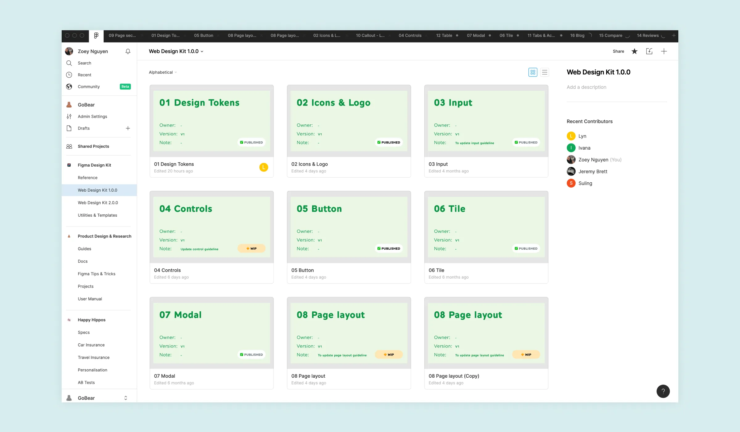Screen dimensions: 740x432
Task: Click the Admin Settings sliders icon
Action: click(x=69, y=116)
